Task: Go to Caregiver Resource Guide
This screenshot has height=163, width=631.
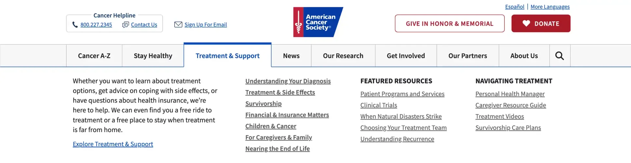Action: [x=511, y=105]
